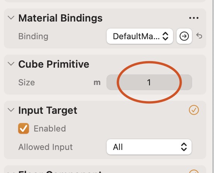Open the Binding DefaultMaterial dropdown
Image resolution: width=214 pixels, height=173 pixels.
140,36
